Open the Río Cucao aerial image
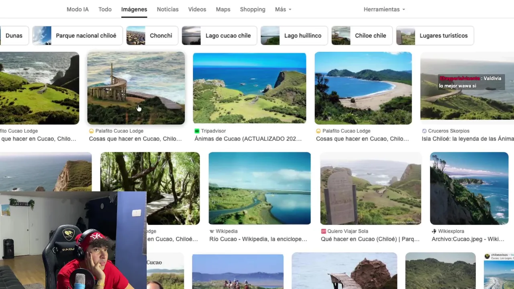Screen dimensions: 514x289 [259, 188]
